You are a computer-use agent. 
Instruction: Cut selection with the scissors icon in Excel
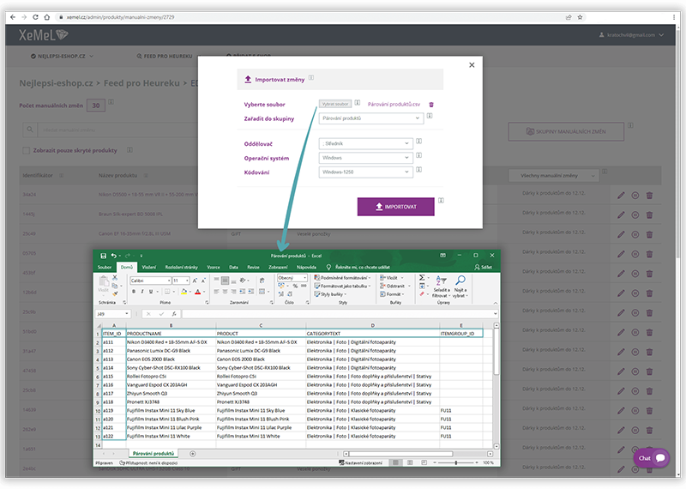pos(115,278)
